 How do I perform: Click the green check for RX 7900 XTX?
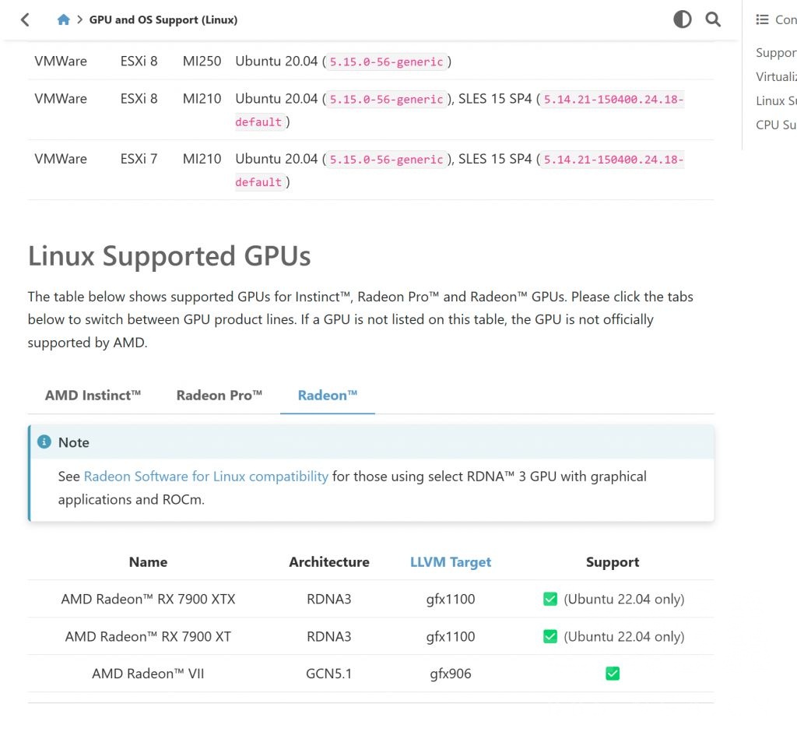550,599
